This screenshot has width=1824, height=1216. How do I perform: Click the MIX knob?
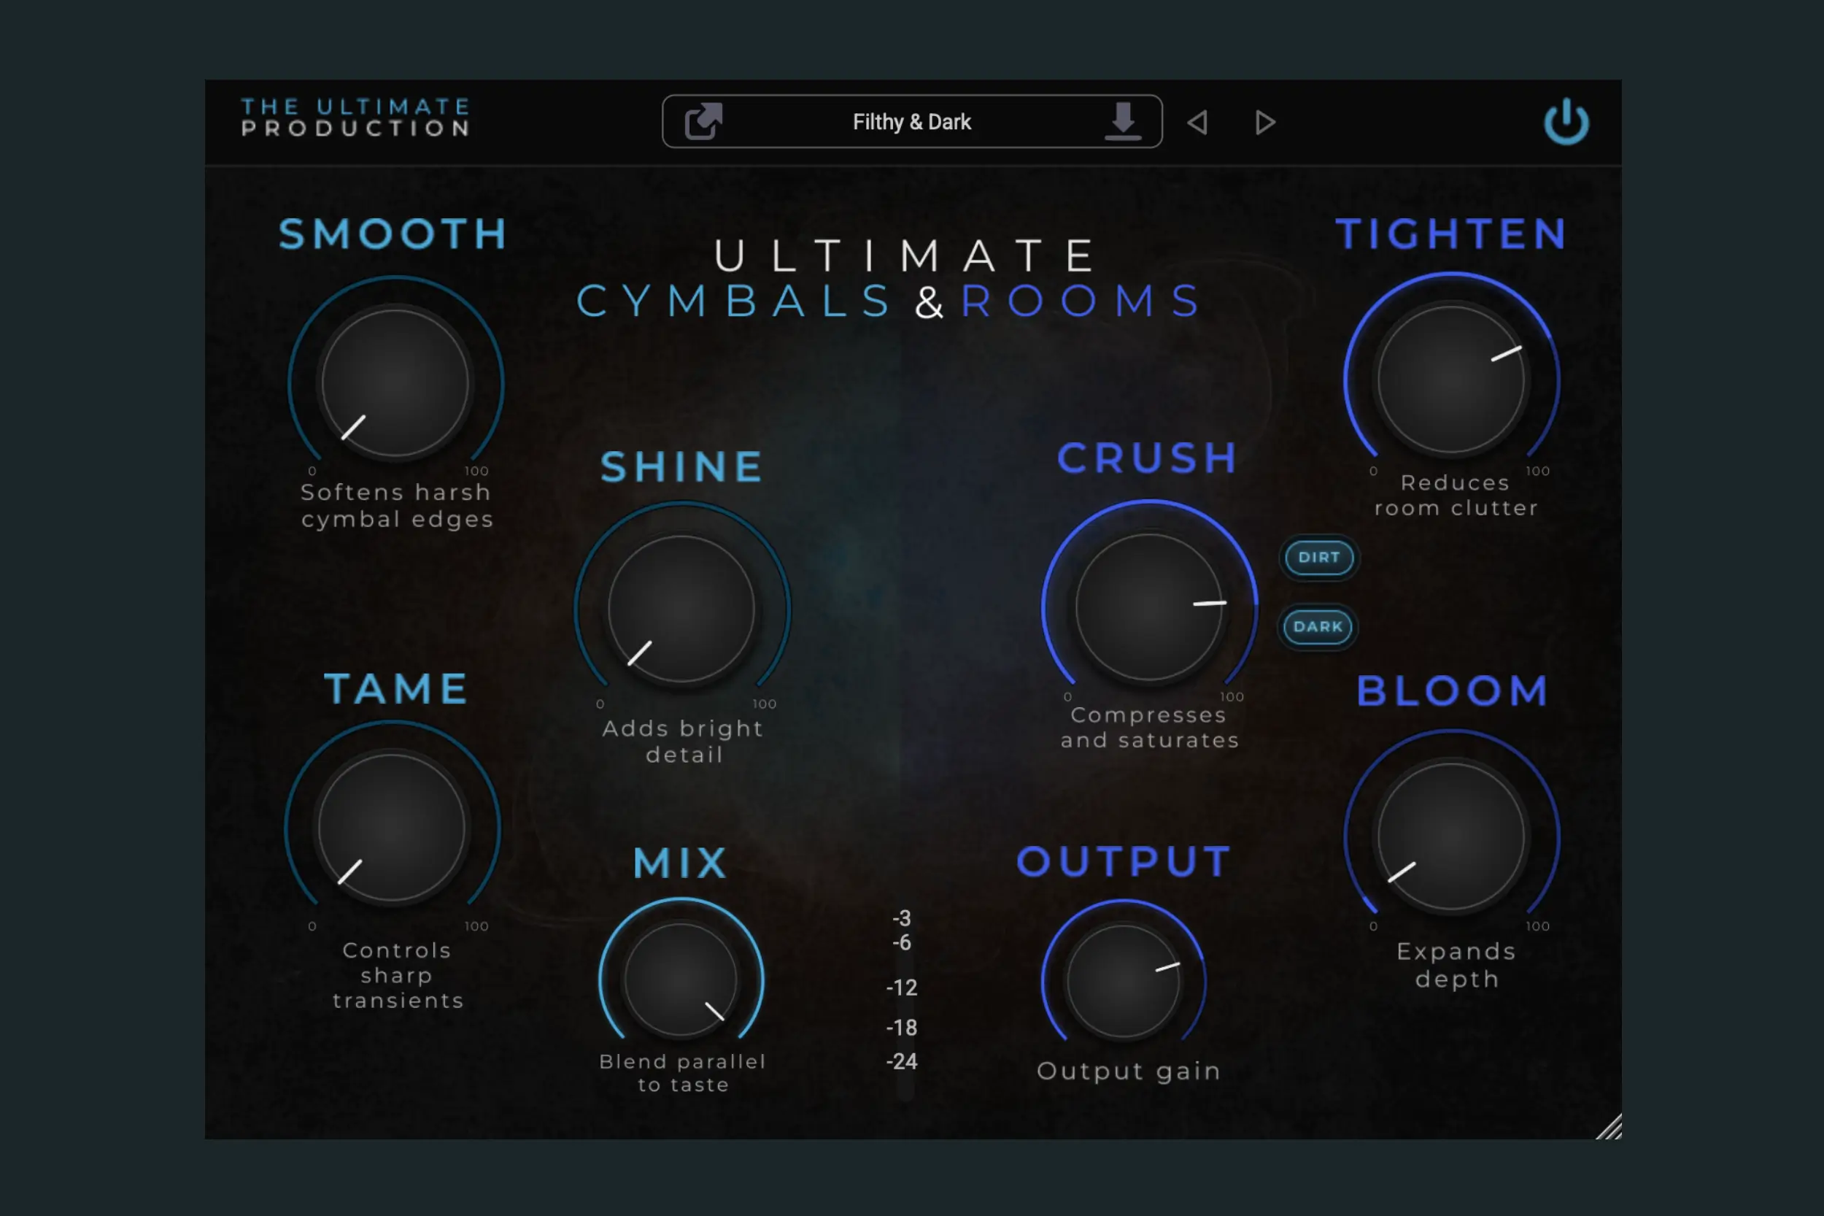pos(681,979)
